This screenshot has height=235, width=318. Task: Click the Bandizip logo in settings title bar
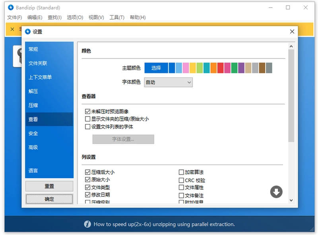(x=27, y=32)
